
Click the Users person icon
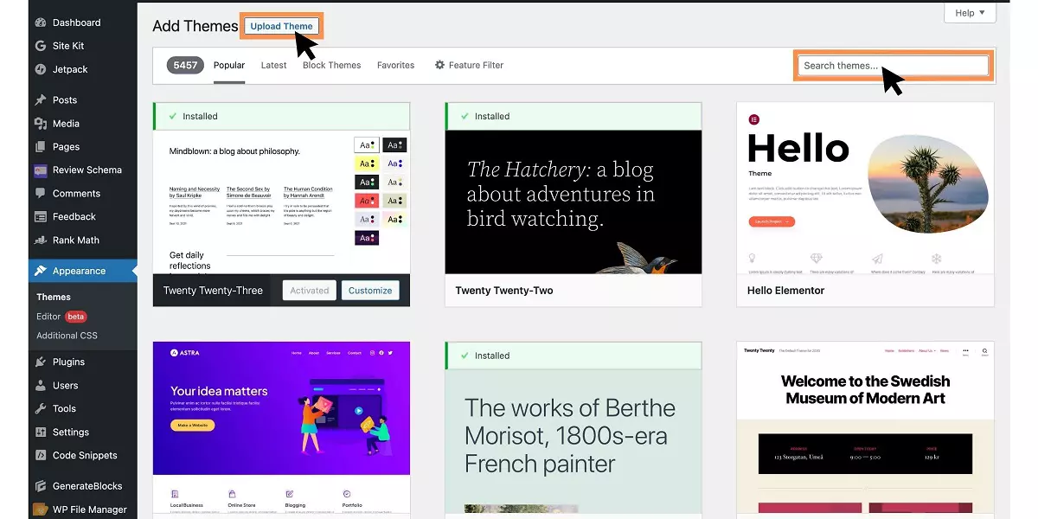(x=41, y=386)
